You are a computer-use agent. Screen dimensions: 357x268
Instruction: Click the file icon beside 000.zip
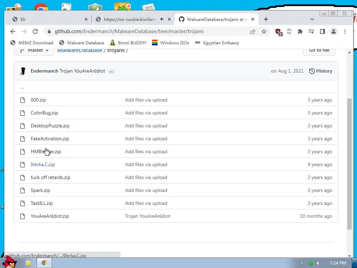coord(22,100)
